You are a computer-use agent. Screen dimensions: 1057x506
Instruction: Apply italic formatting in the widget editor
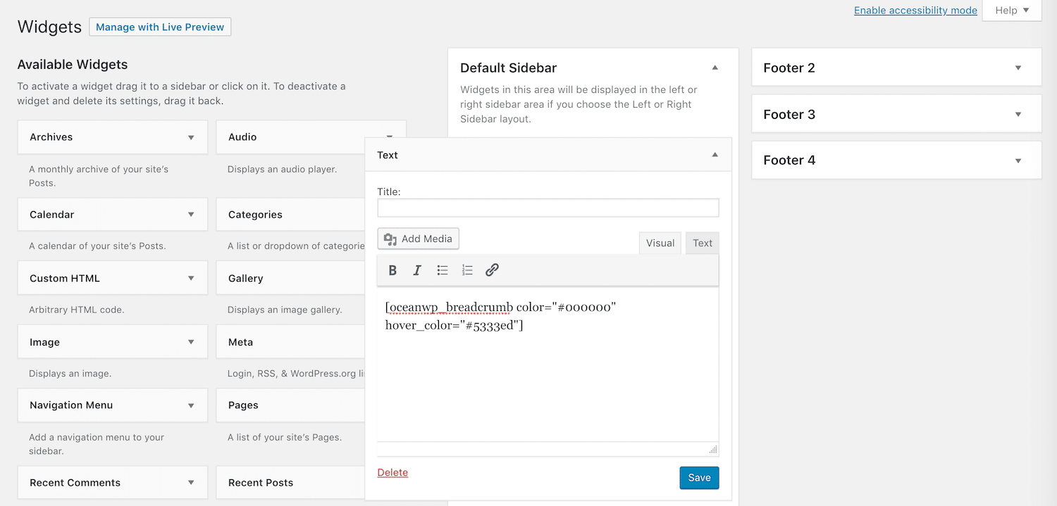point(417,270)
